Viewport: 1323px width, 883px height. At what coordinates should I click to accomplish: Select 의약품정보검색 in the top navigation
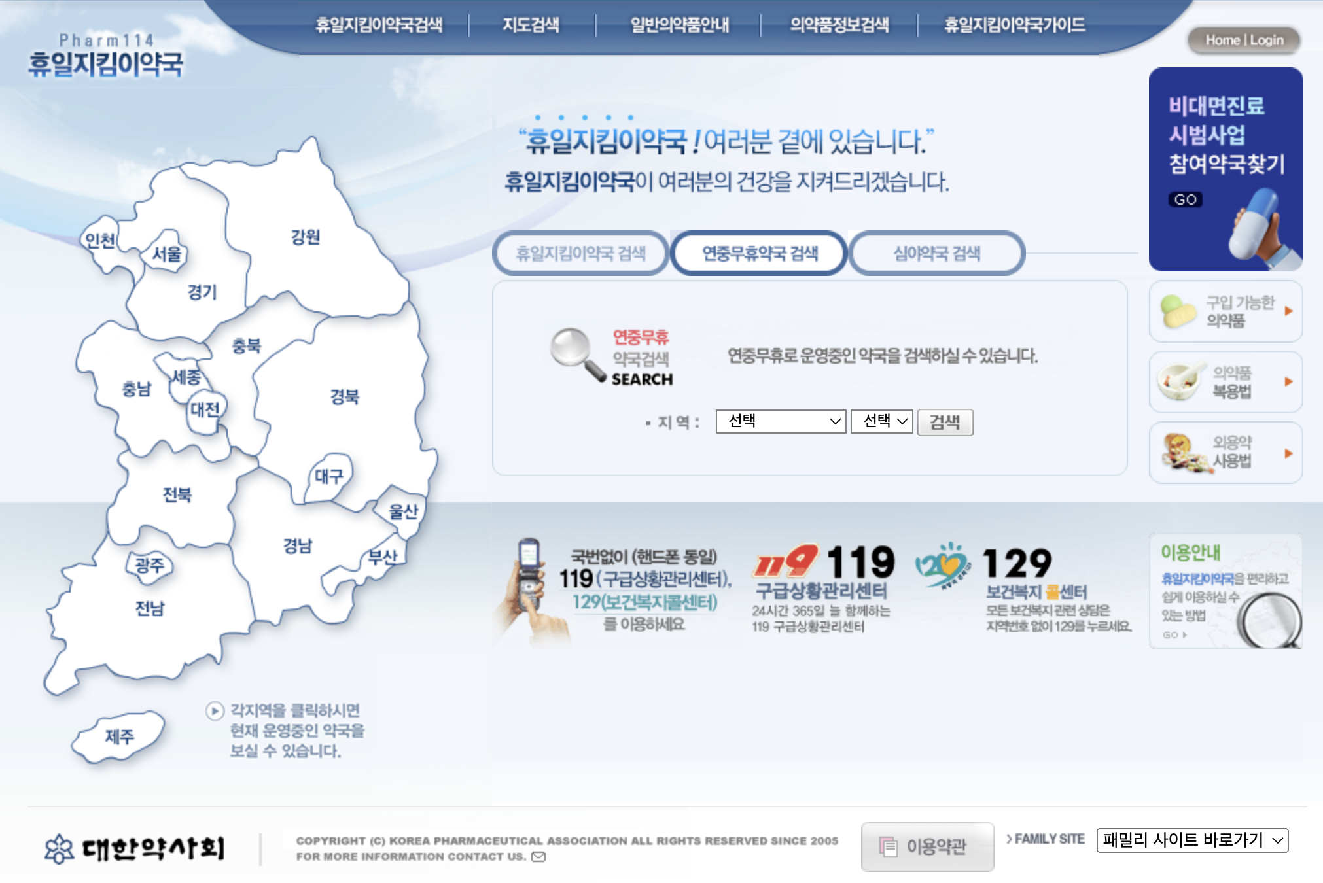point(839,25)
